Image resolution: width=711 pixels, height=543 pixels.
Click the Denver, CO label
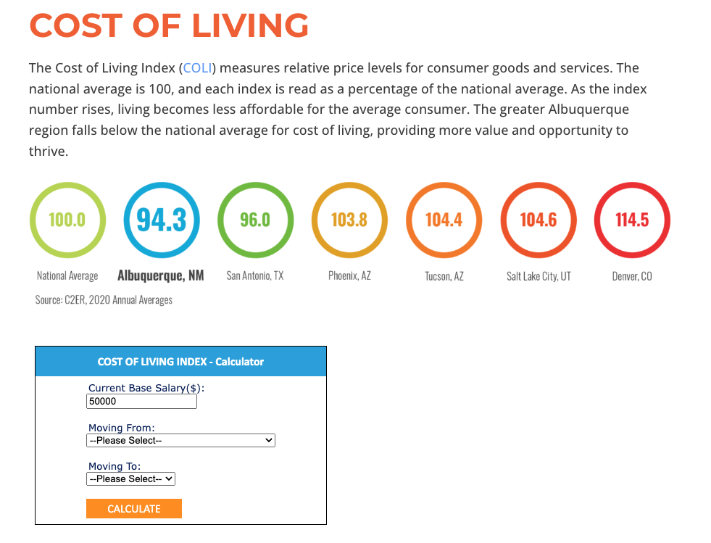pyautogui.click(x=632, y=276)
